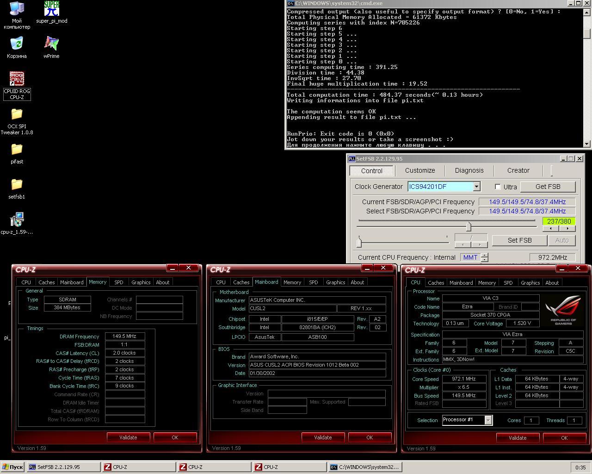The height and width of the screenshot is (474, 592).
Task: Open the Creator tab in SetFSB
Action: point(518,170)
